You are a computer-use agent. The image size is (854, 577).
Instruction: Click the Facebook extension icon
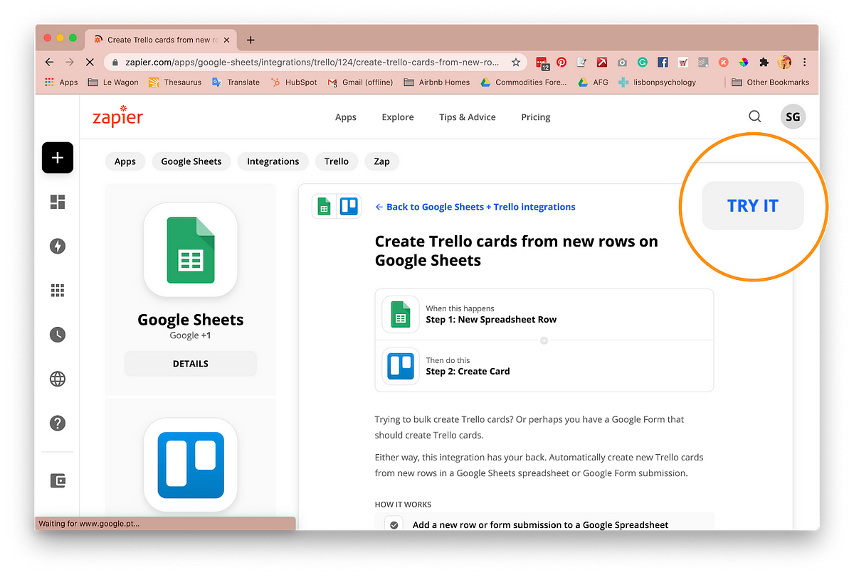[x=663, y=62]
